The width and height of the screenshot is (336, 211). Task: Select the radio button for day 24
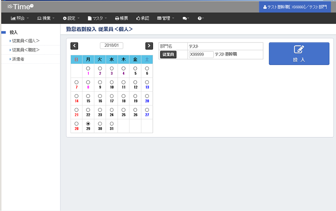112,110
